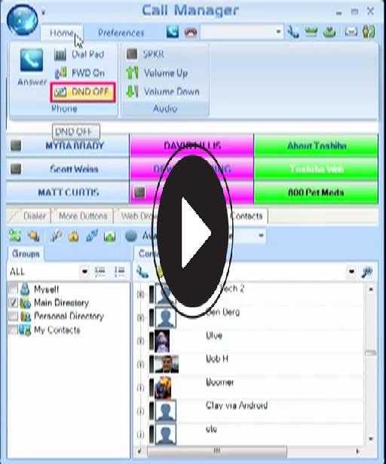
Task: Toggle the SPKR speaker button
Action: tap(146, 54)
